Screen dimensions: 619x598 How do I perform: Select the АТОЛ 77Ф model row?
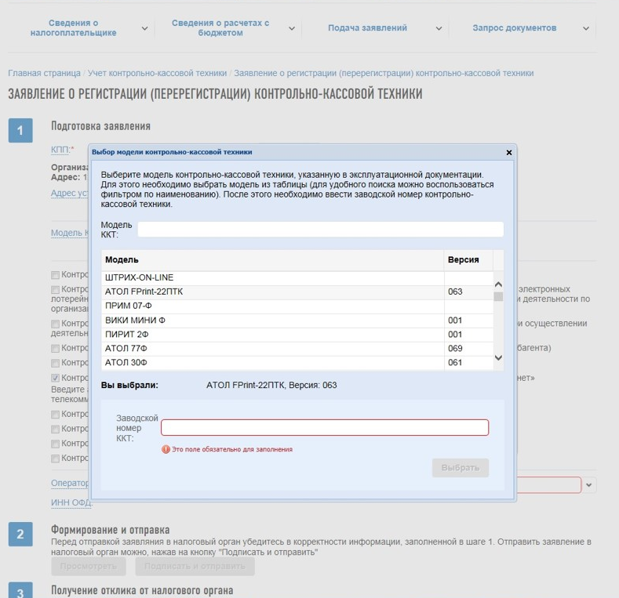pyautogui.click(x=297, y=349)
